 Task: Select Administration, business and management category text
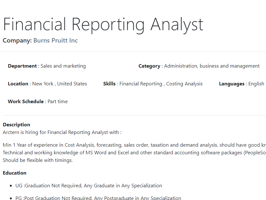pyautogui.click(x=212, y=66)
